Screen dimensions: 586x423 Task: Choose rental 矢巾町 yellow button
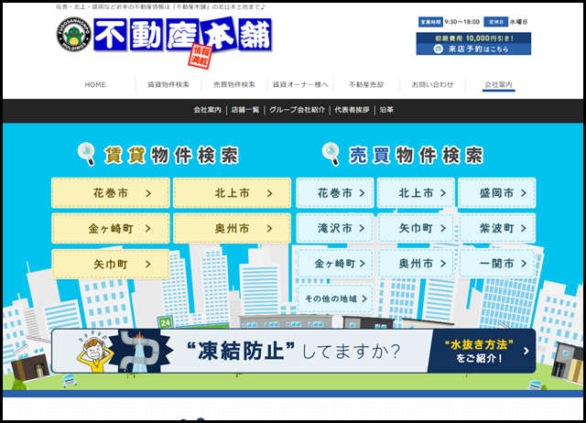pyautogui.click(x=111, y=265)
